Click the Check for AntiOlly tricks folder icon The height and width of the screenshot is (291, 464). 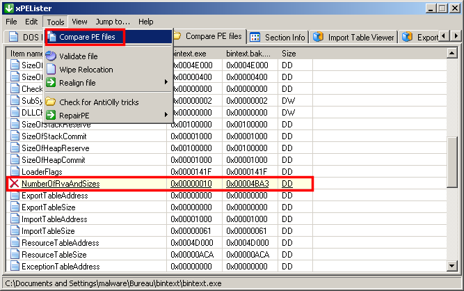pos(51,102)
